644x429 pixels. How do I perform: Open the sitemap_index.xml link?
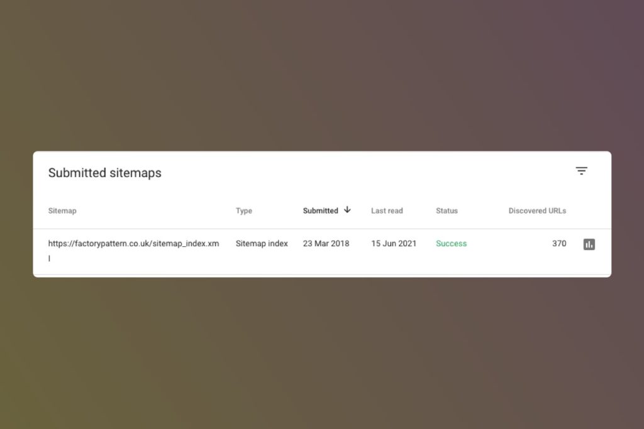(134, 244)
